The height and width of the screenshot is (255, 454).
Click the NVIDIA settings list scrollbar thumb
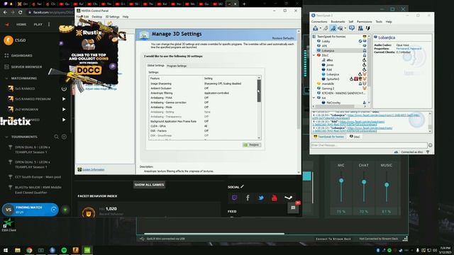pyautogui.click(x=259, y=91)
